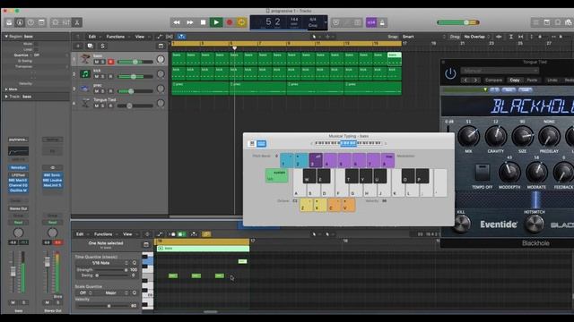Click Undo in the Blackhole plugin header
Image resolution: width=574 pixels, height=322 pixels.
pyautogui.click(x=552, y=80)
